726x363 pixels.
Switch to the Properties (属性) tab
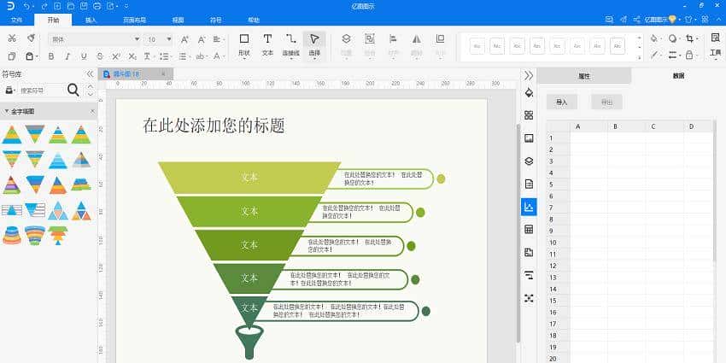click(584, 76)
